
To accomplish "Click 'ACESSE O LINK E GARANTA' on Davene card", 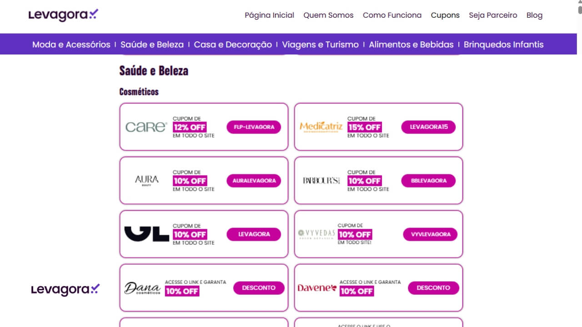I will tap(370, 282).
